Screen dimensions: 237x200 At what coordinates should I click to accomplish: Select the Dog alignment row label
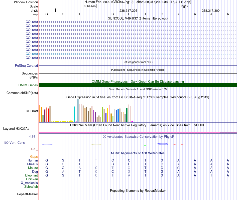tap(35, 172)
